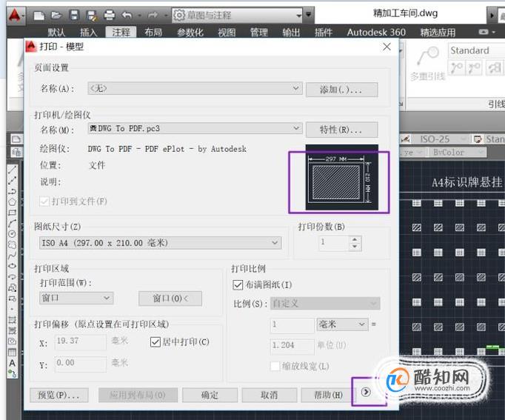Select the Gradient tool
Image resolution: width=505 pixels, height=420 pixels.
(12, 330)
